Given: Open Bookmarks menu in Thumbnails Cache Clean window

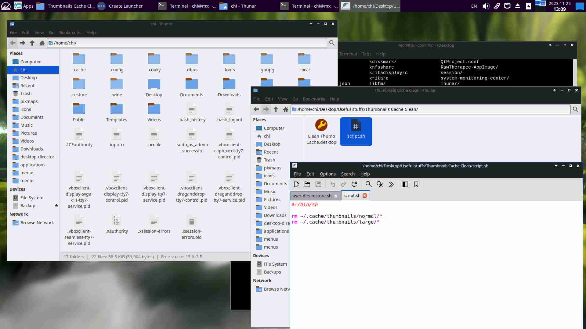Looking at the screenshot, I should 313,99.
